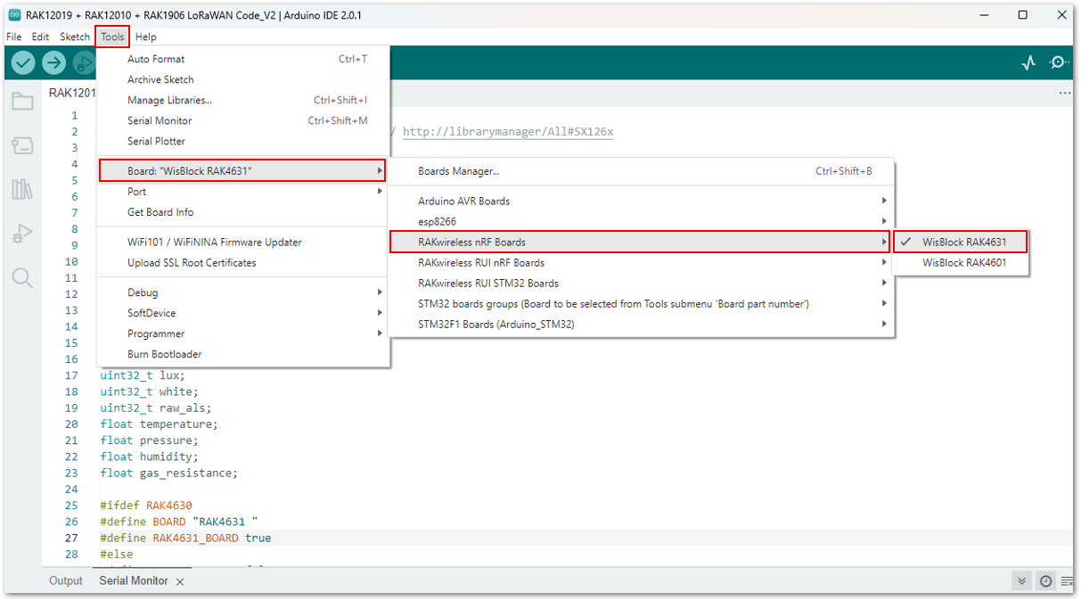Expand the Programmer submenu
The height and width of the screenshot is (601, 1081).
pos(242,333)
